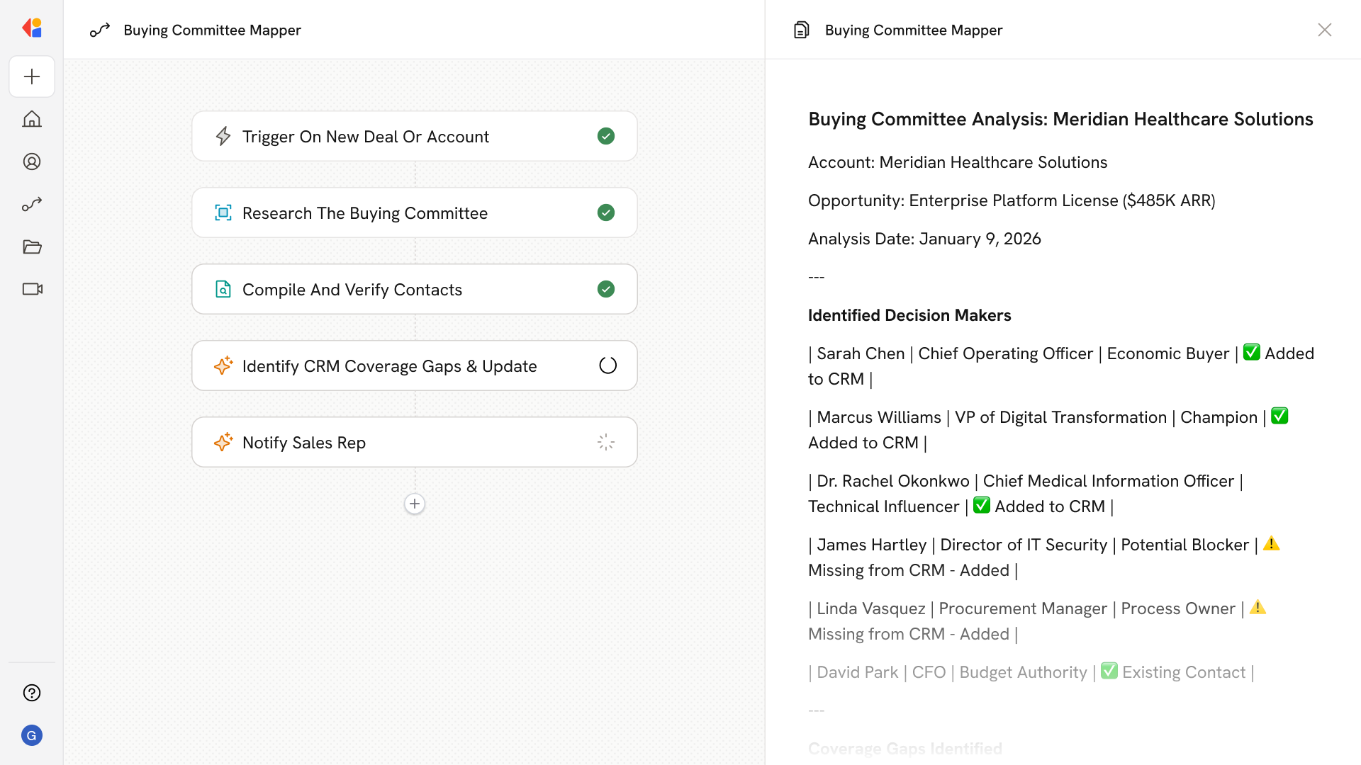Select the home icon in the sidebar
Image resolution: width=1361 pixels, height=765 pixels.
tap(32, 119)
